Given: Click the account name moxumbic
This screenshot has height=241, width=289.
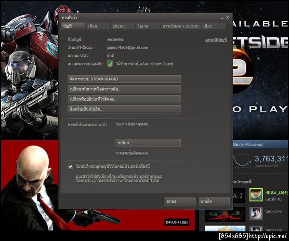Looking at the screenshot, I should pyautogui.click(x=115, y=39).
